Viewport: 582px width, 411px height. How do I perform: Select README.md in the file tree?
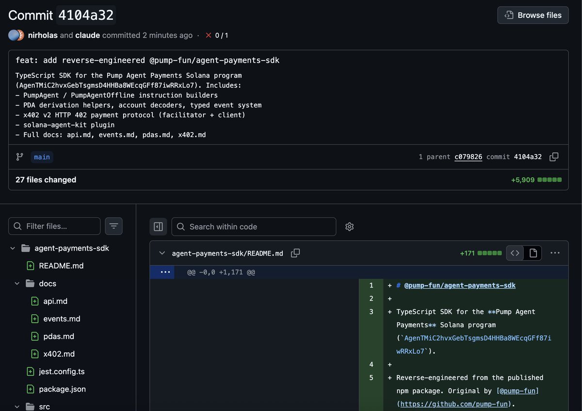[61, 266]
